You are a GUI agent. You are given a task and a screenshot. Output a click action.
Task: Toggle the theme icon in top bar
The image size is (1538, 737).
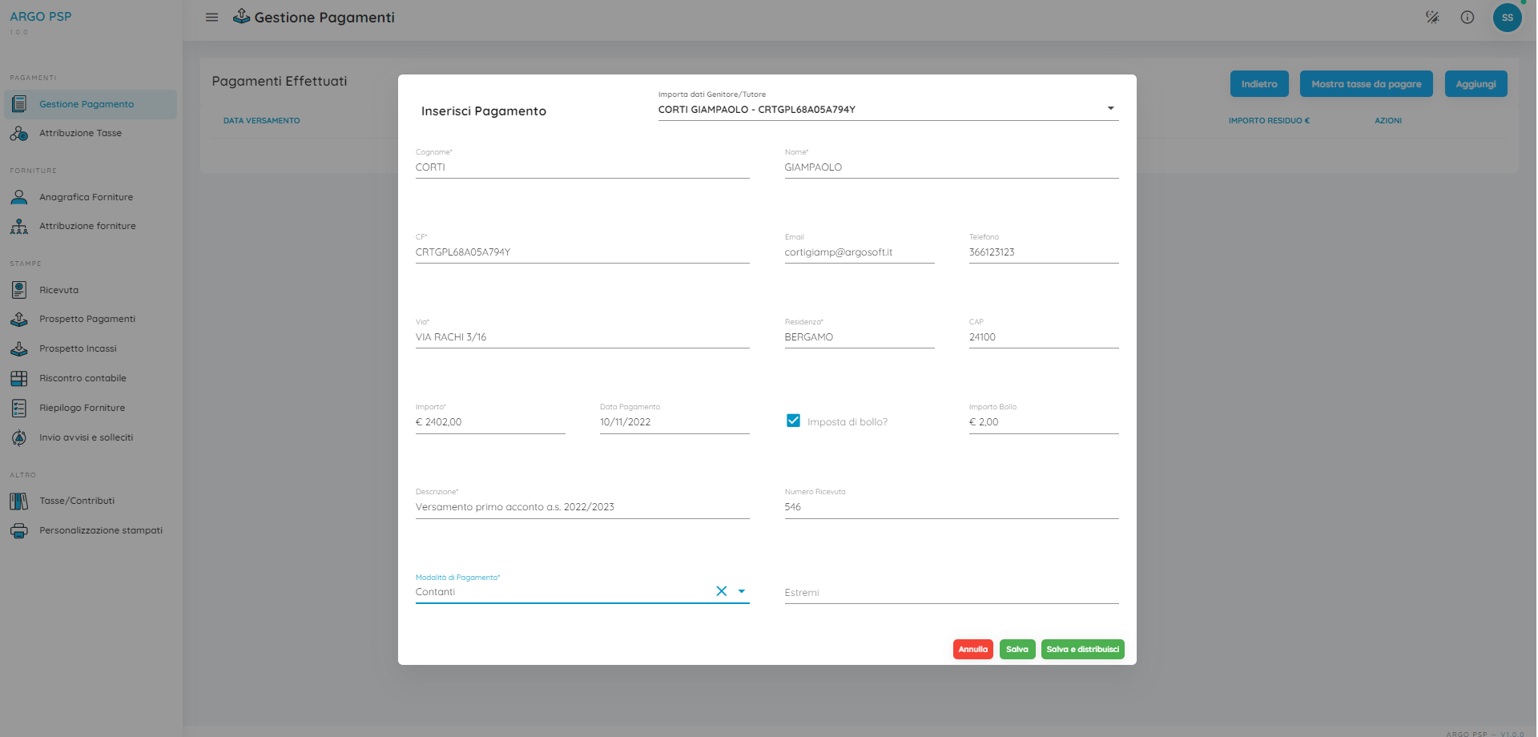pyautogui.click(x=1432, y=18)
